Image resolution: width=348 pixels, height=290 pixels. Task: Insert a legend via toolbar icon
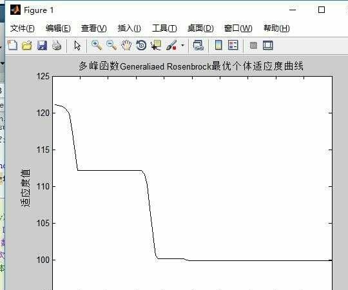[x=233, y=45]
